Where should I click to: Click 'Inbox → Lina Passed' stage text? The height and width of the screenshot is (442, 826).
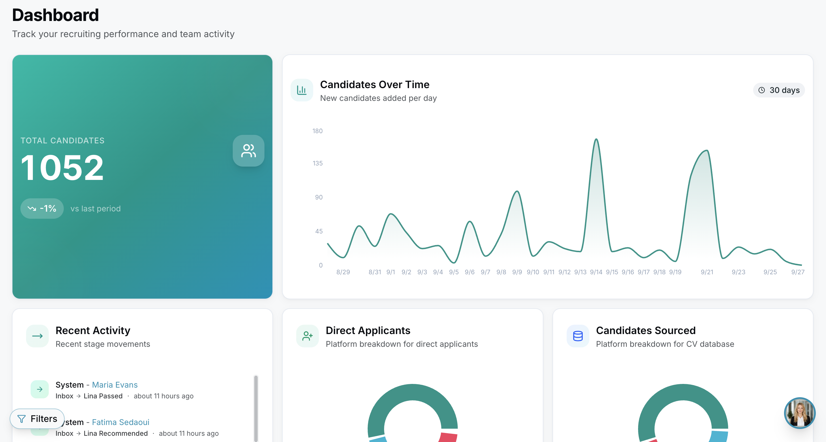point(89,396)
